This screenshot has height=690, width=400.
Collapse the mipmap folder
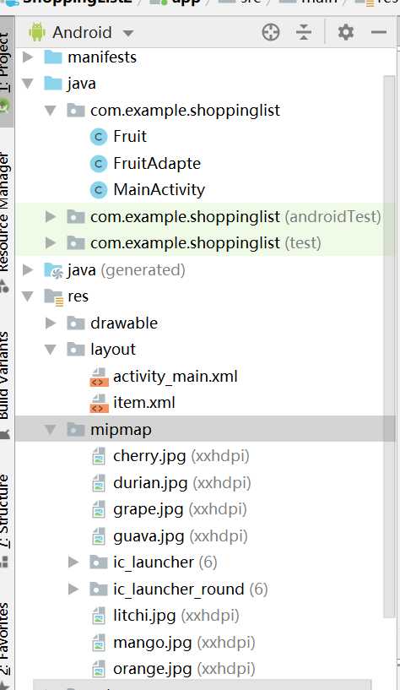[x=51, y=430]
